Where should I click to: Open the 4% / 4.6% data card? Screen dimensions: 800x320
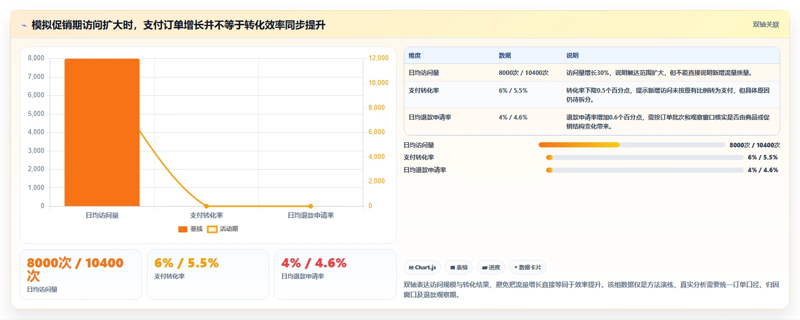click(x=335, y=274)
